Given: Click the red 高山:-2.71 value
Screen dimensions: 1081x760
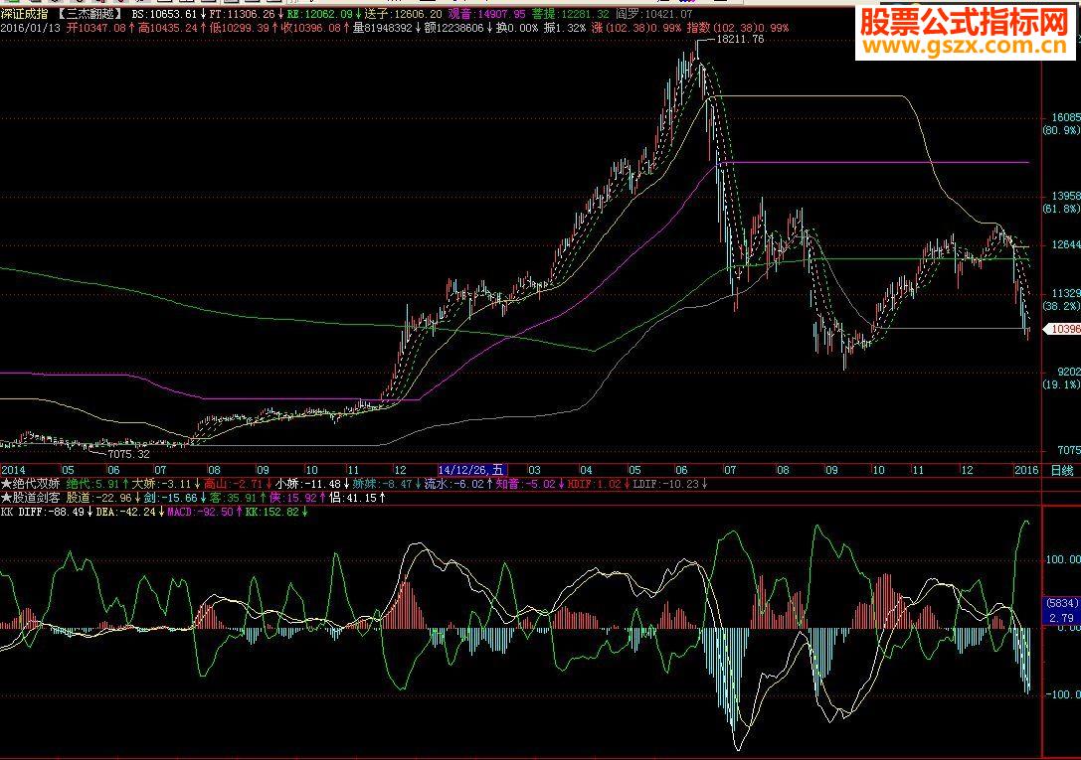Looking at the screenshot, I should coord(233,484).
